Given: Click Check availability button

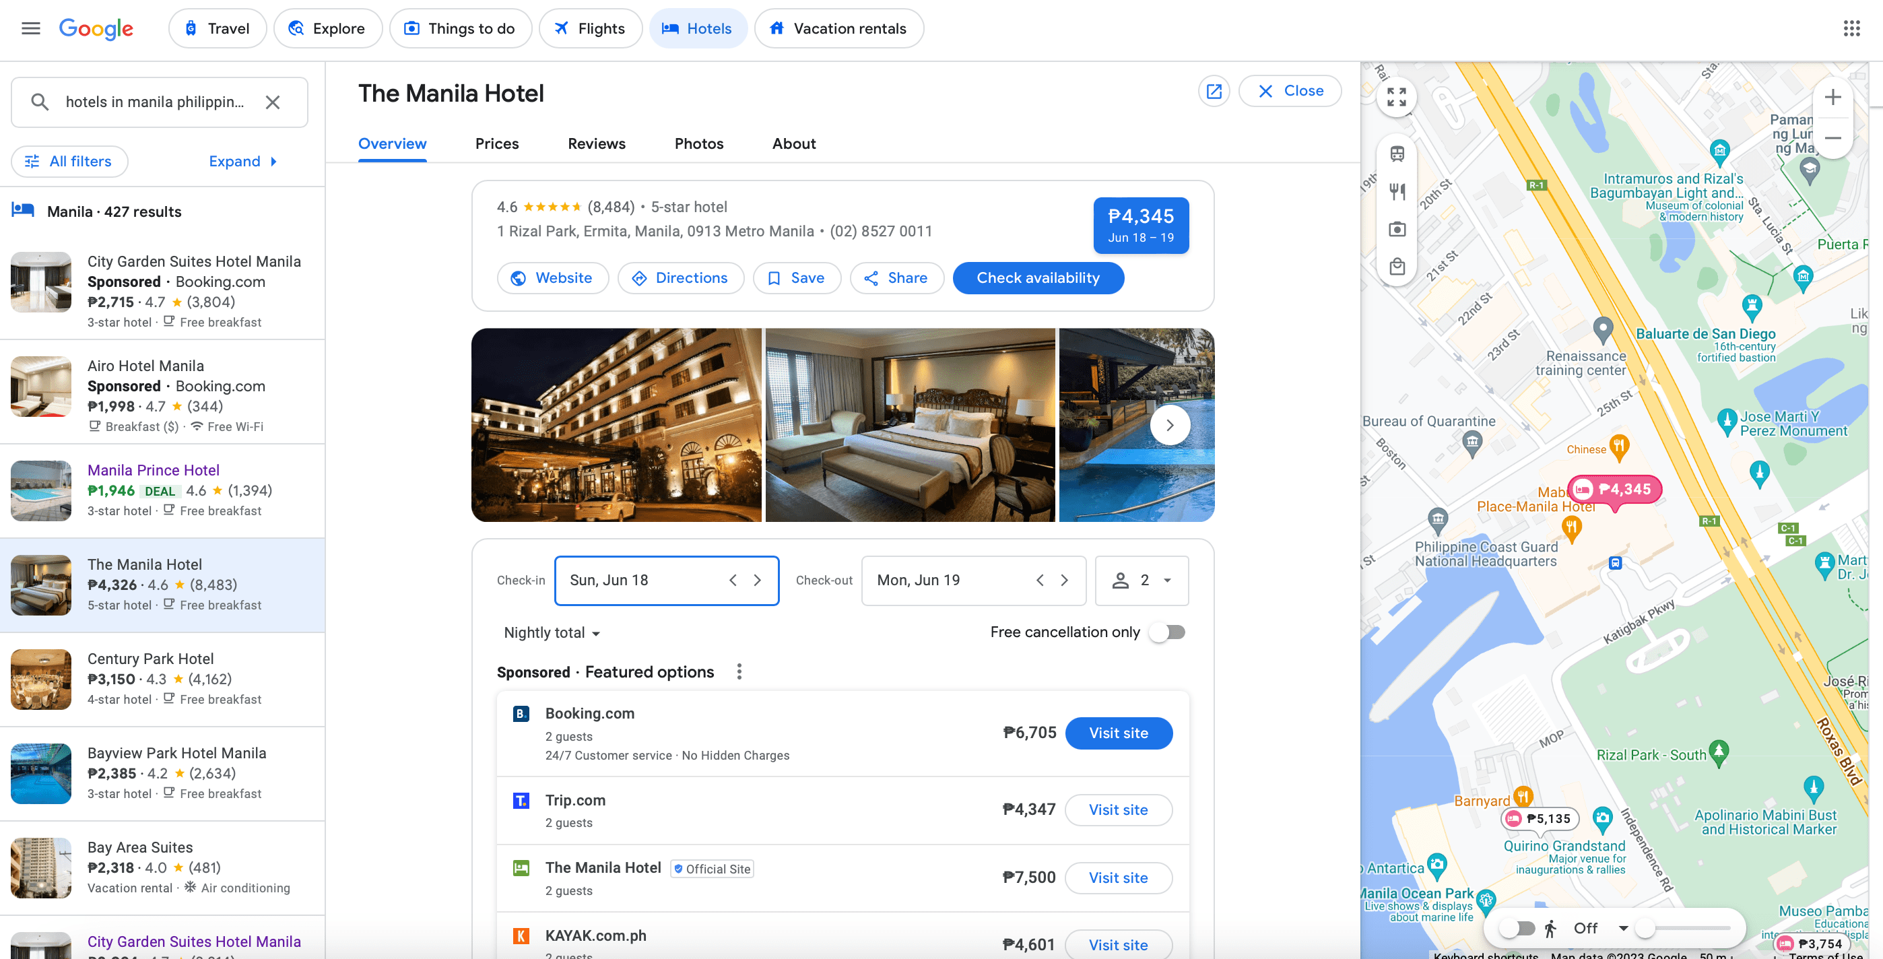Looking at the screenshot, I should click(1038, 279).
